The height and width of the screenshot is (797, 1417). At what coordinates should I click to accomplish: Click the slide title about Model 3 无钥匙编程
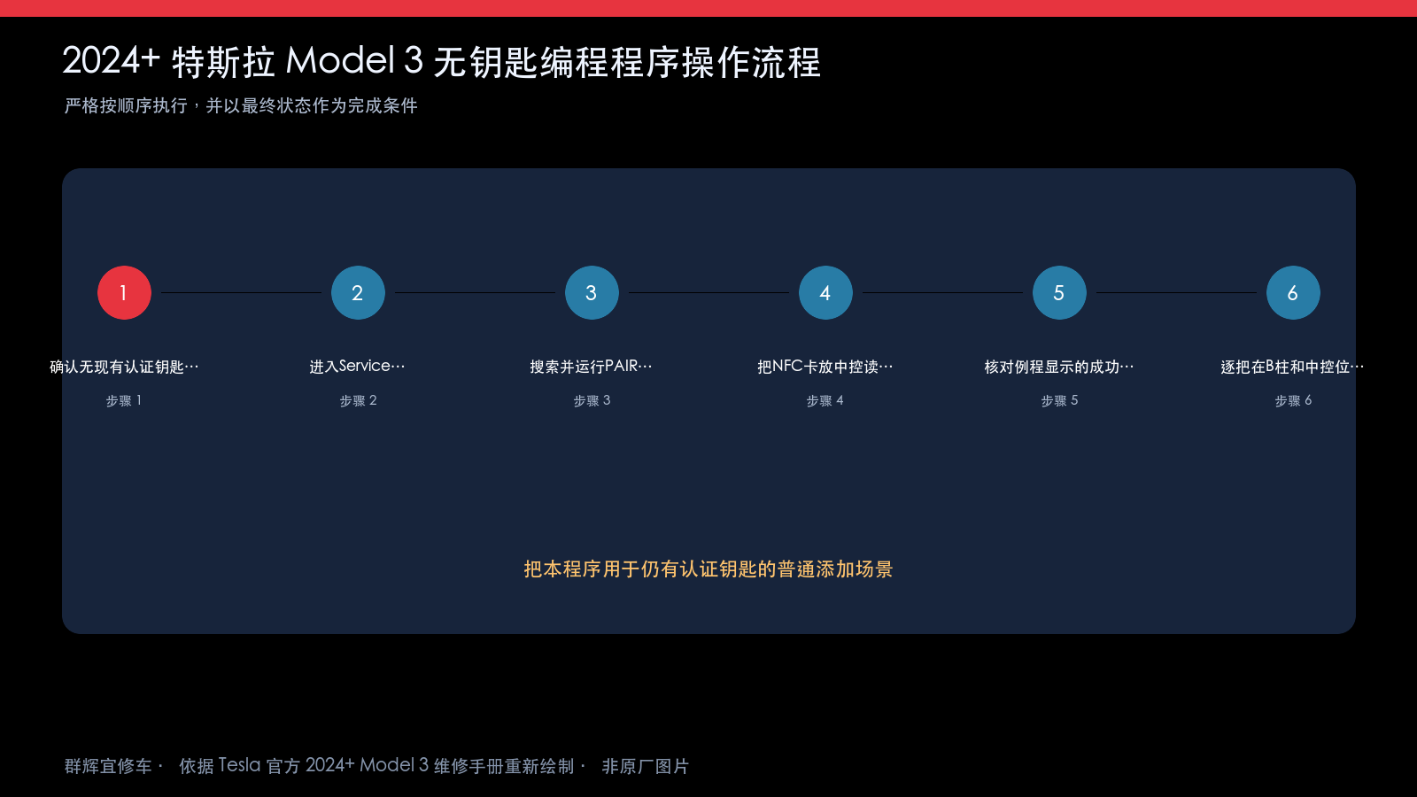(441, 62)
